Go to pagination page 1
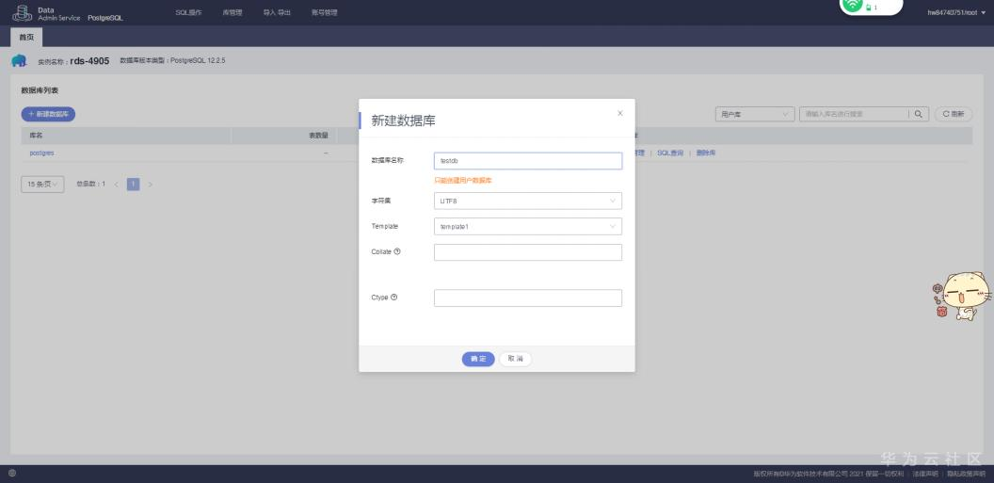The width and height of the screenshot is (994, 483). [x=133, y=185]
